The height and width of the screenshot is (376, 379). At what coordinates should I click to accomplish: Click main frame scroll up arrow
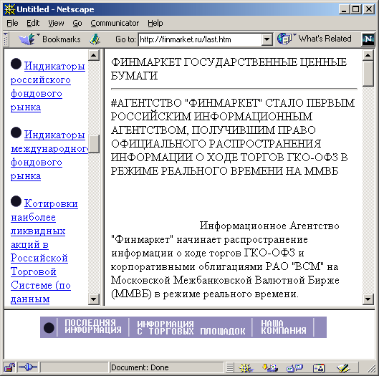(368, 55)
